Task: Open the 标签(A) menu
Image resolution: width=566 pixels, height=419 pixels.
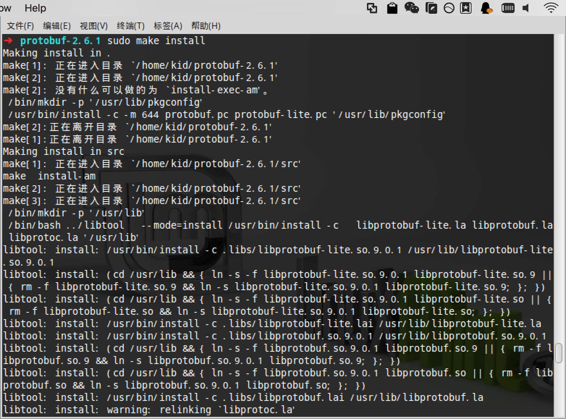Action: (x=168, y=26)
